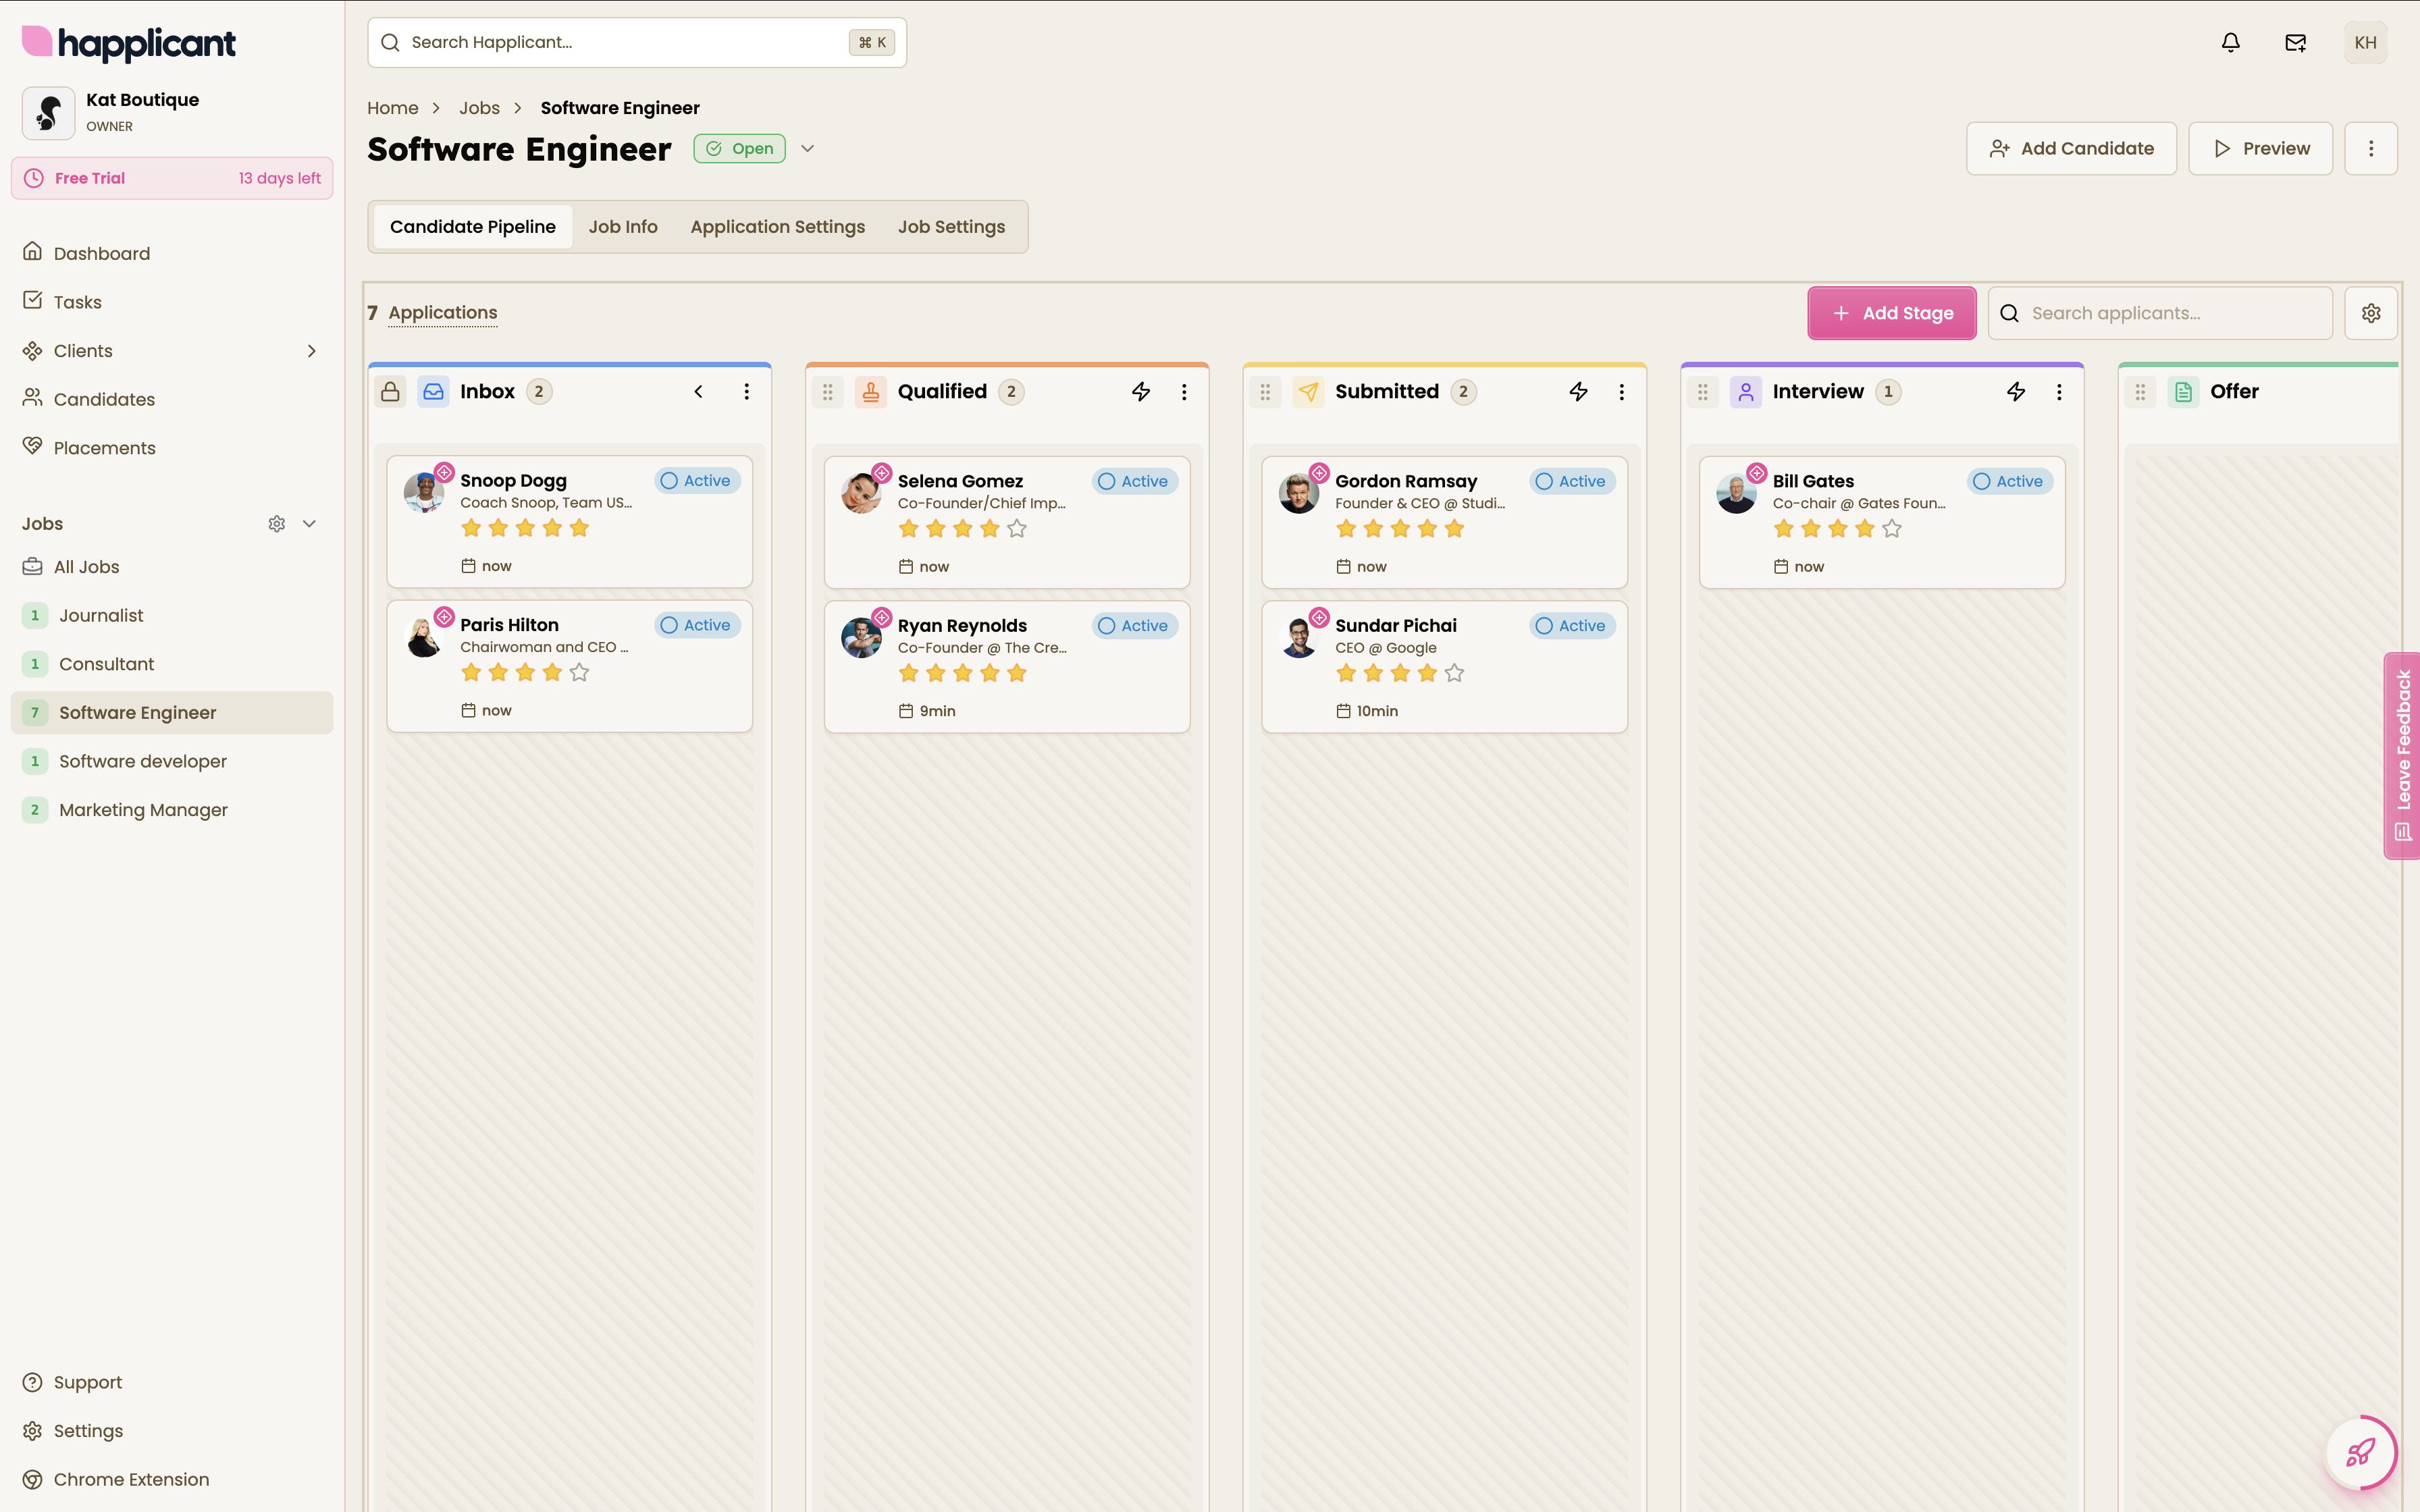Image resolution: width=2420 pixels, height=1512 pixels.
Task: Collapse the Inbox column with left chevron
Action: click(x=698, y=392)
